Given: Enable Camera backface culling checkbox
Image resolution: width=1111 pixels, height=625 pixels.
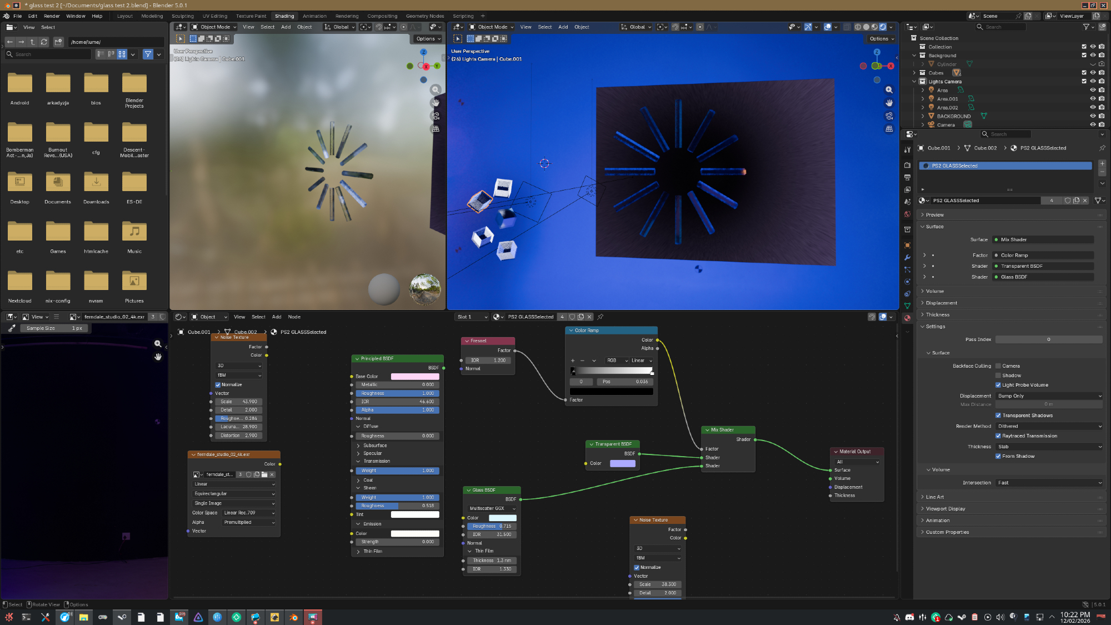Looking at the screenshot, I should (x=998, y=366).
